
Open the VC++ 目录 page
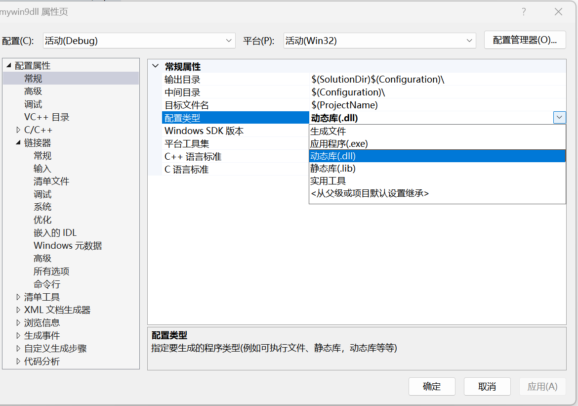pos(47,117)
